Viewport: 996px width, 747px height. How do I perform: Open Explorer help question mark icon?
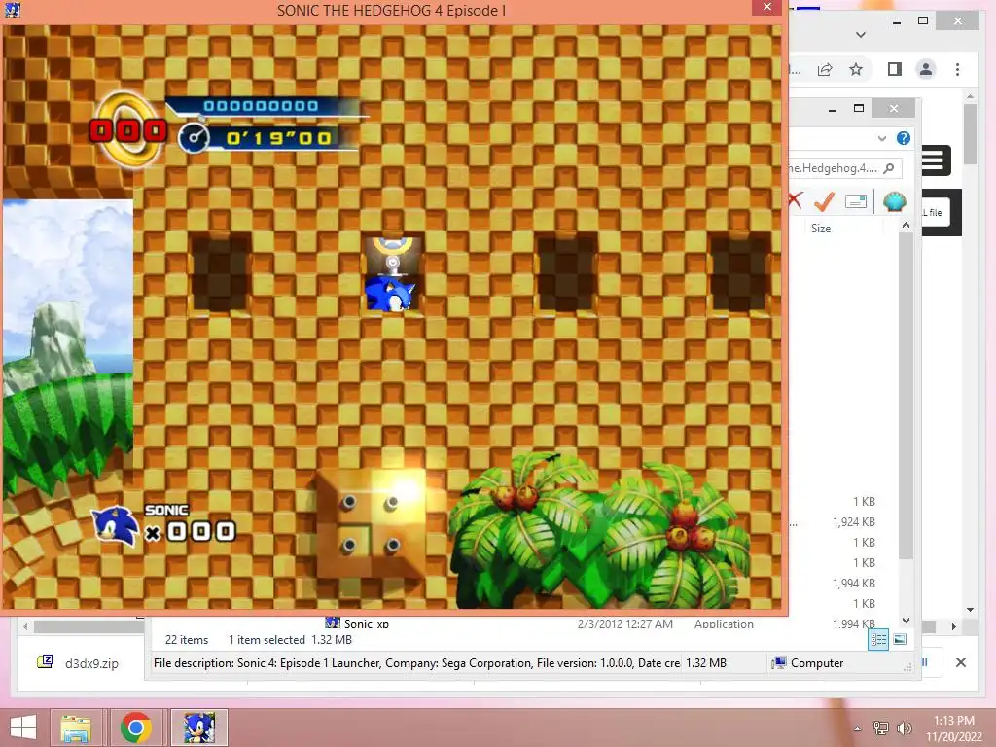pos(904,138)
